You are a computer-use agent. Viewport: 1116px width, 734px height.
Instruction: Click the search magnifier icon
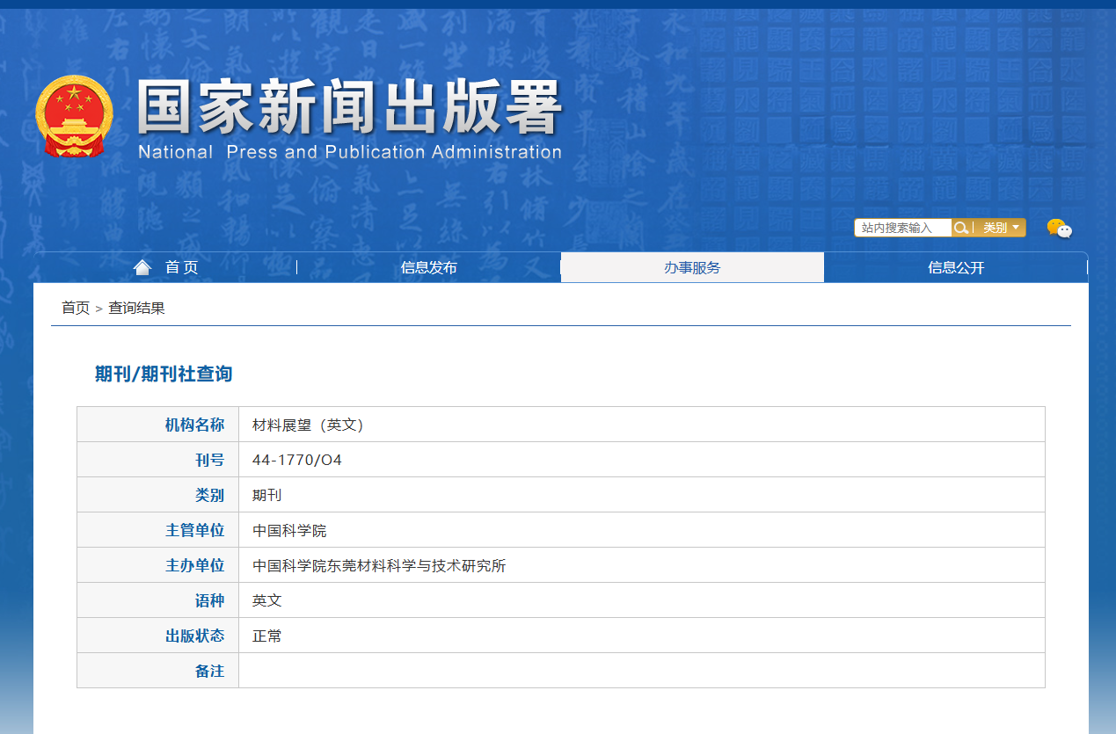tap(961, 228)
